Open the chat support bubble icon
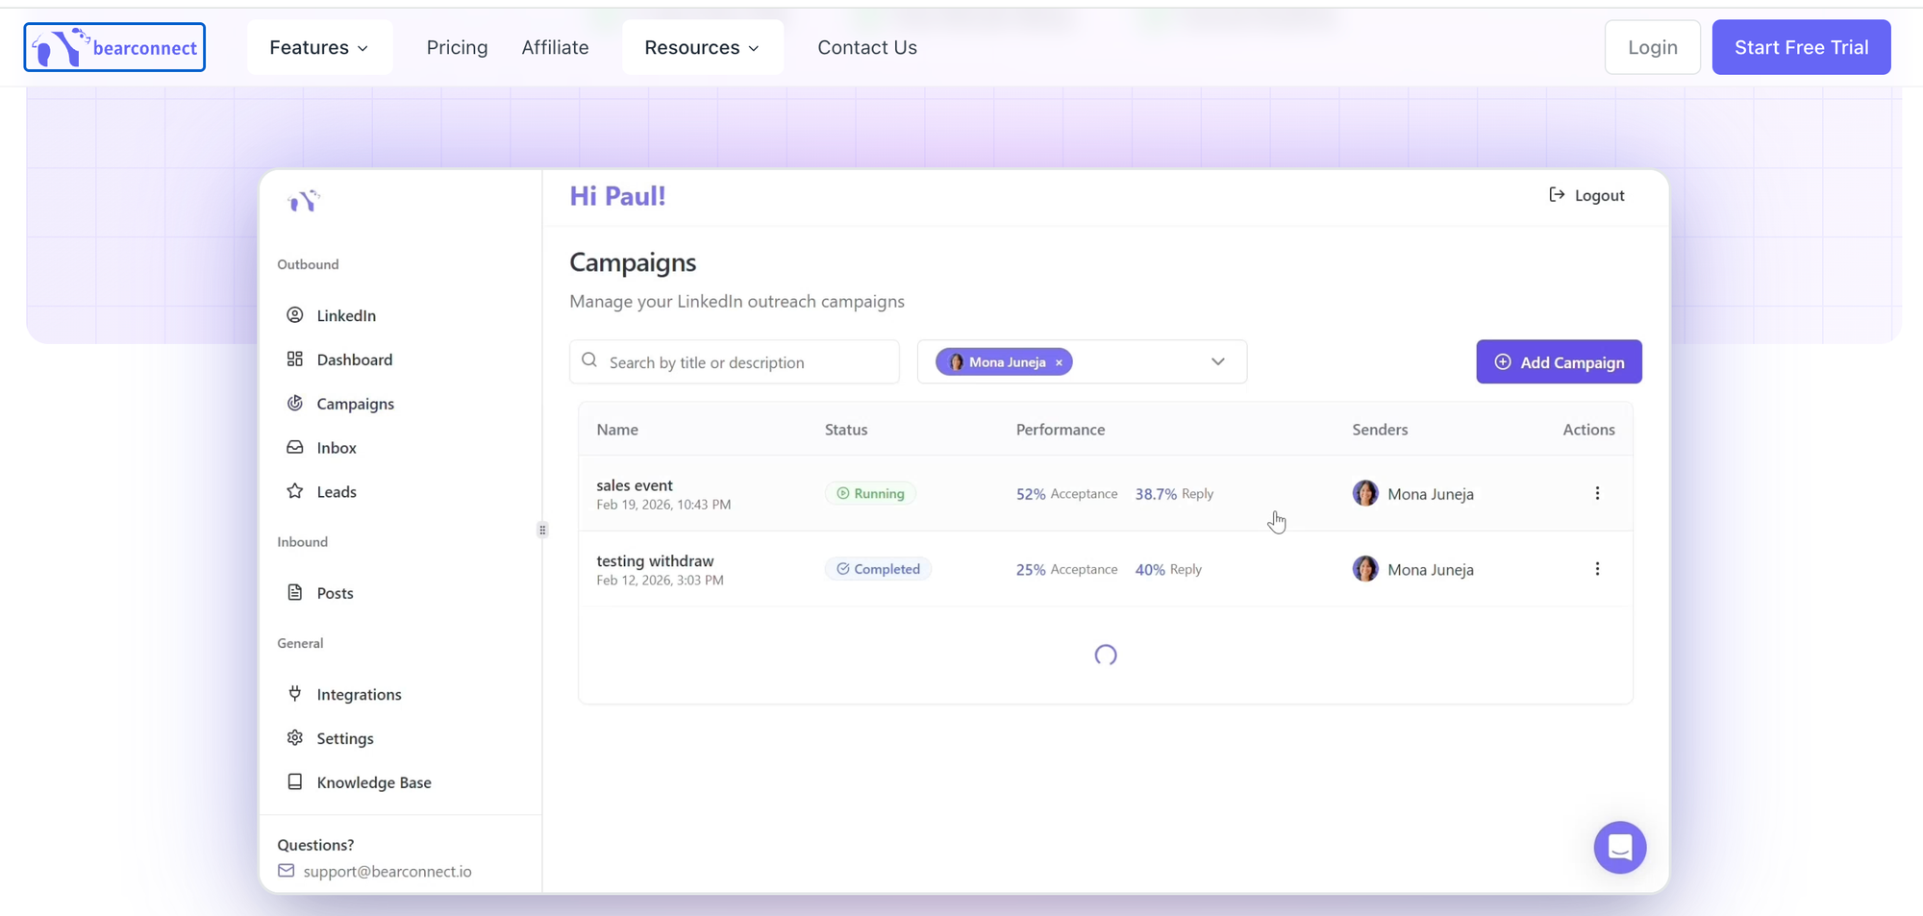The width and height of the screenshot is (1923, 916). (x=1619, y=847)
